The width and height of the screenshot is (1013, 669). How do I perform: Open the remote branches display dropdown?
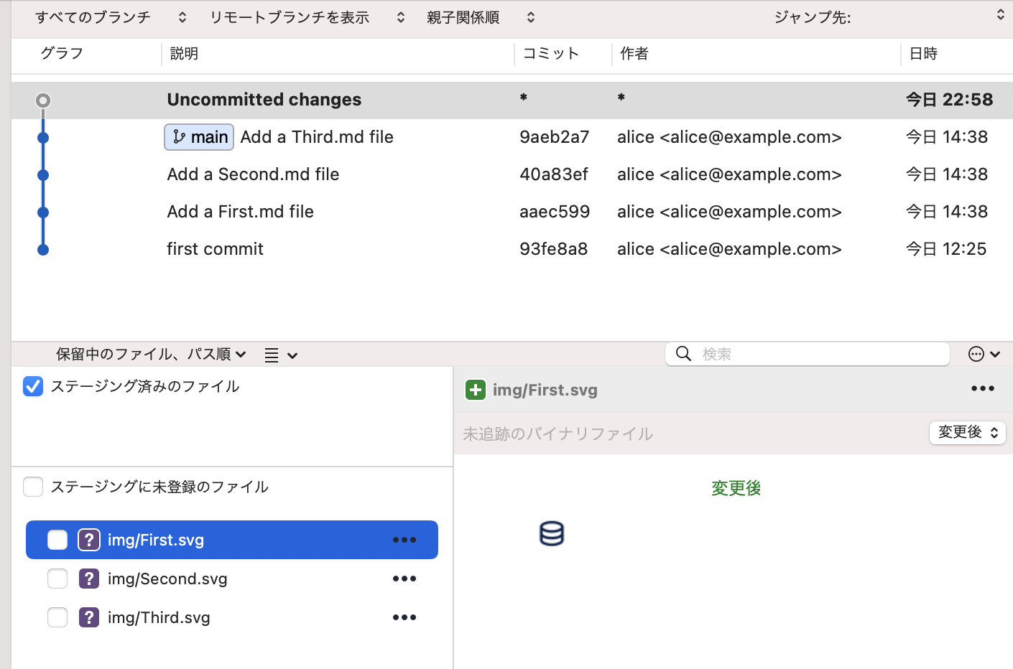(x=307, y=17)
